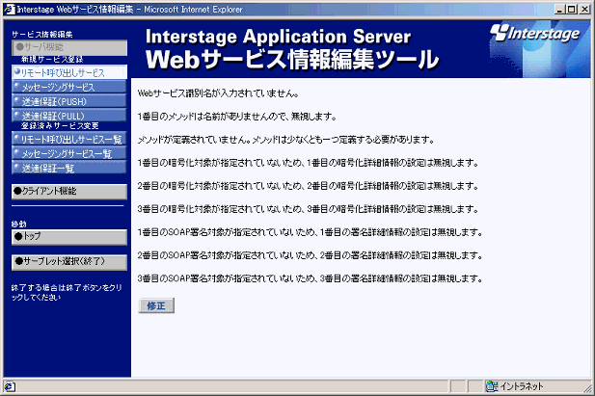Screen dimensions: 595x396
Task: Click 2番目の暗号化対象 warning message
Action: [308, 186]
